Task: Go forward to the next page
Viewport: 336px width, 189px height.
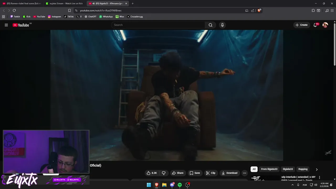Action: pyautogui.click(x=9, y=10)
